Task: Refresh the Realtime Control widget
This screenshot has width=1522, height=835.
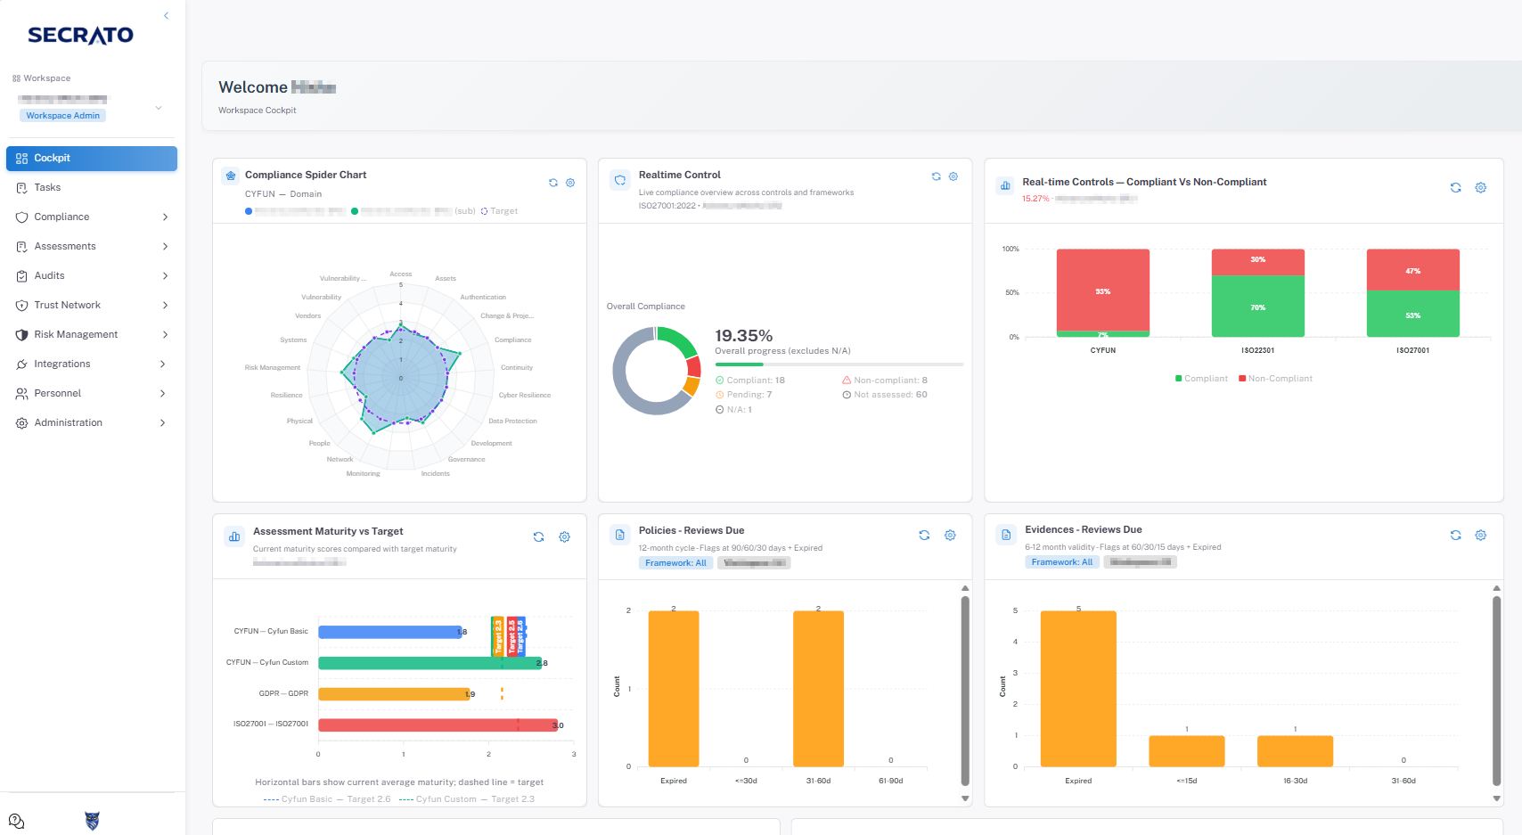Action: point(936,176)
